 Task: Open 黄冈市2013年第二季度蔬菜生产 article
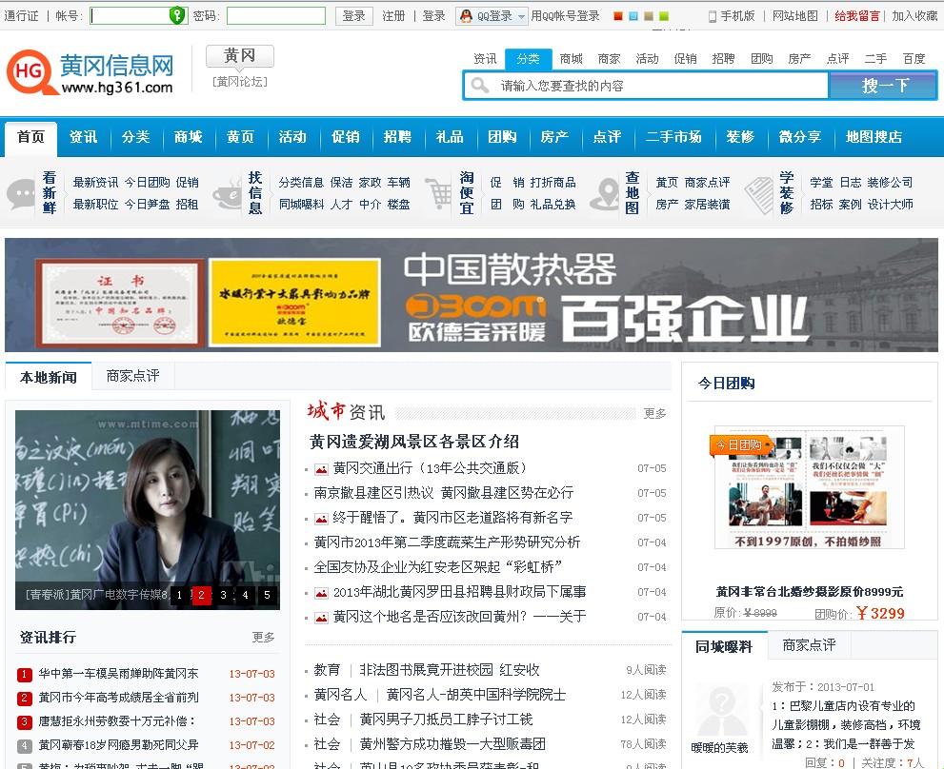pyautogui.click(x=447, y=542)
